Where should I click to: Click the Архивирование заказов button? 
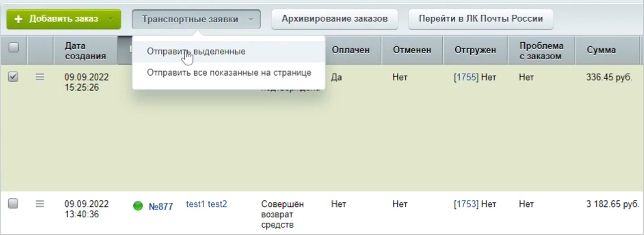point(334,19)
